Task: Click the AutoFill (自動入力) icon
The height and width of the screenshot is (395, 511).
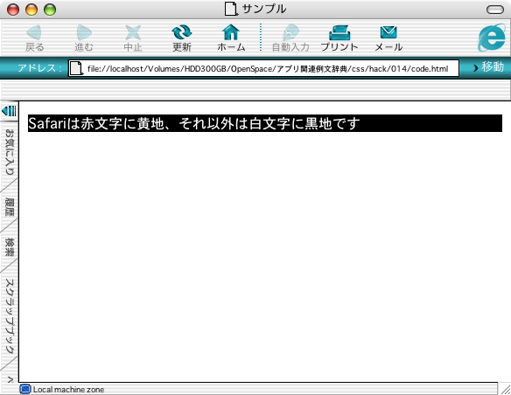Action: (x=290, y=32)
